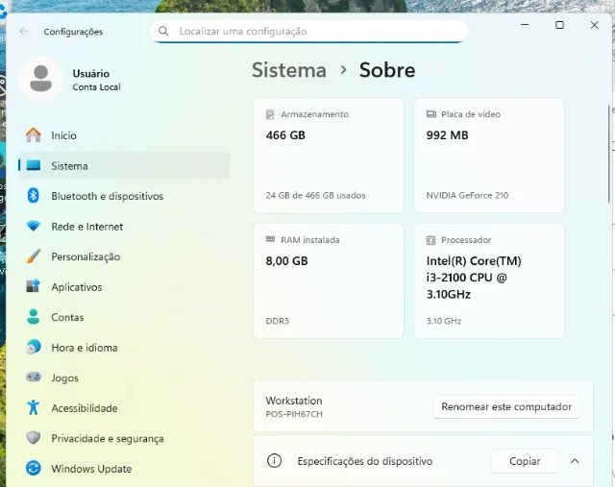Click the Usuário profile avatar
Viewport: 615px width, 487px height.
tap(40, 79)
